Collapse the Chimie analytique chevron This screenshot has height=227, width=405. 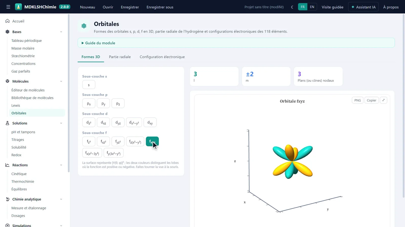(61, 199)
